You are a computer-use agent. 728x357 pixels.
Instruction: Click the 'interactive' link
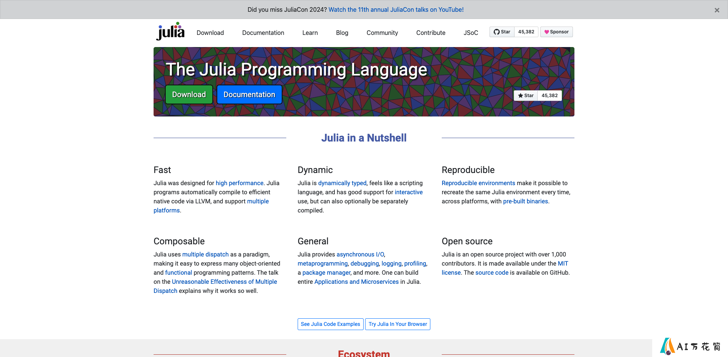pyautogui.click(x=409, y=192)
